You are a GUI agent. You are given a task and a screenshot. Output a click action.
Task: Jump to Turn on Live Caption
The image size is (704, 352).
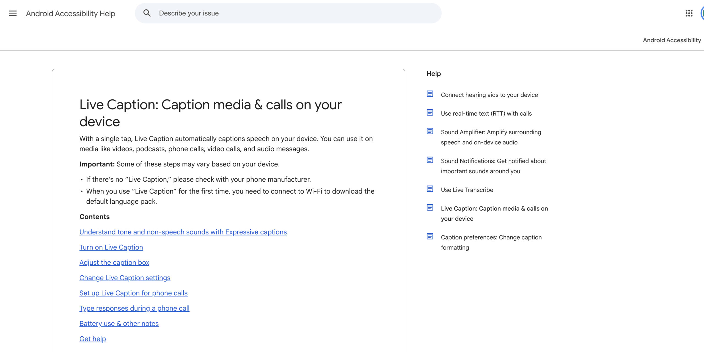[111, 247]
